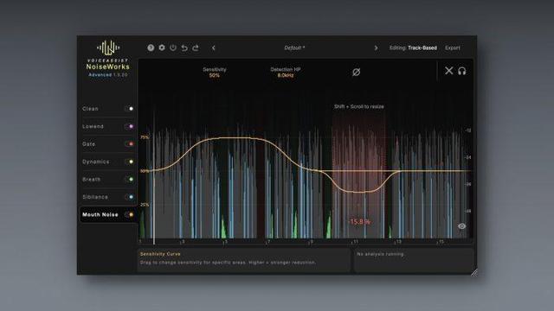The width and height of the screenshot is (554, 311).
Task: Click the Track-Based editing mode
Action: point(422,48)
